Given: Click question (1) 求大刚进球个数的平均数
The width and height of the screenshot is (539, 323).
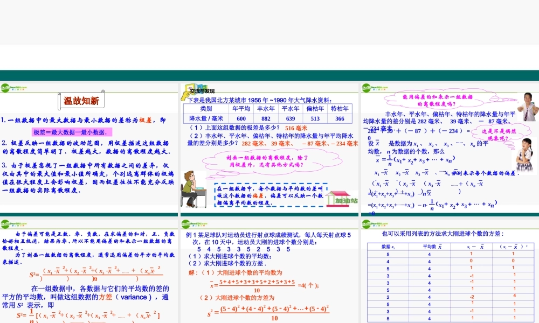Looking at the screenshot, I should (229, 256).
